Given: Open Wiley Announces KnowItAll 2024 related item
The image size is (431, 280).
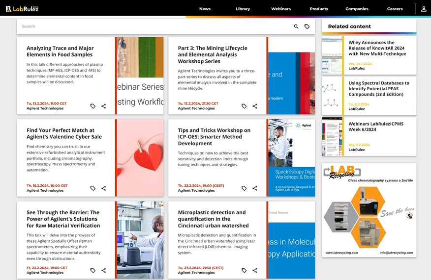Looking at the screenshot, I should (x=377, y=48).
